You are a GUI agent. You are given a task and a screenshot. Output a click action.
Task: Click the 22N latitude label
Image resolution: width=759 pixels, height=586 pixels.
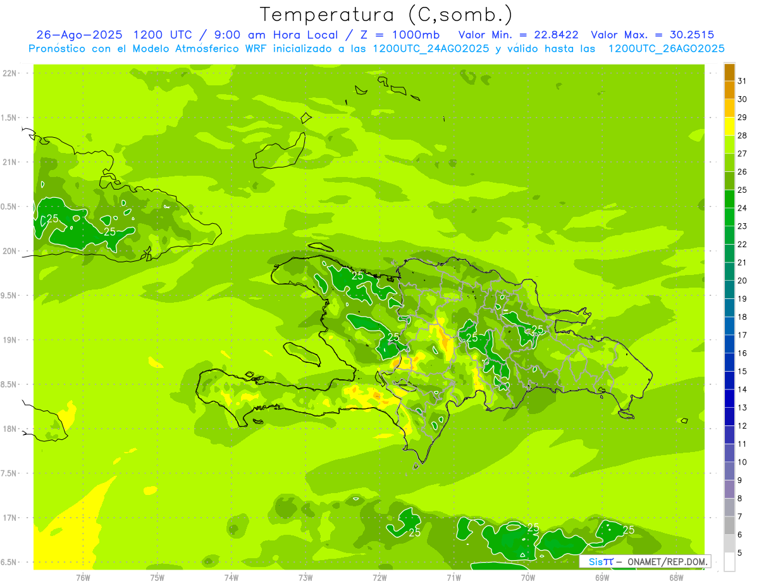coord(10,73)
